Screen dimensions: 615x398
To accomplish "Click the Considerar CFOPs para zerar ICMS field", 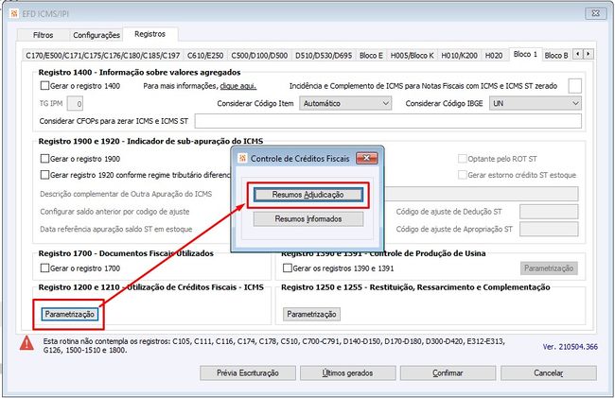I will tap(388, 121).
